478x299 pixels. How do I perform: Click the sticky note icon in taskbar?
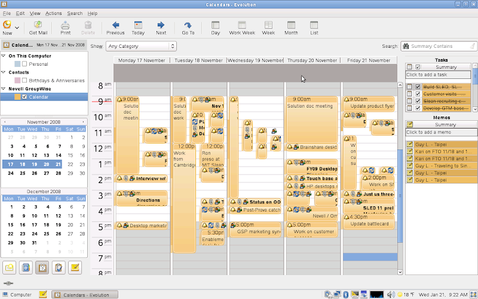pos(42,294)
